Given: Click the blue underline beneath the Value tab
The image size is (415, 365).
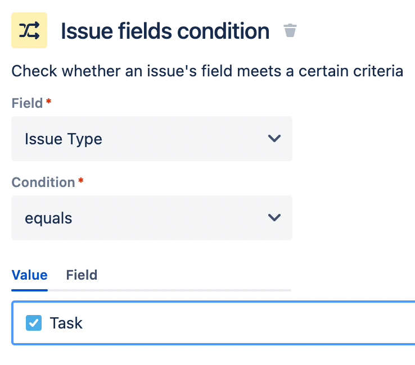Looking at the screenshot, I should 29,290.
